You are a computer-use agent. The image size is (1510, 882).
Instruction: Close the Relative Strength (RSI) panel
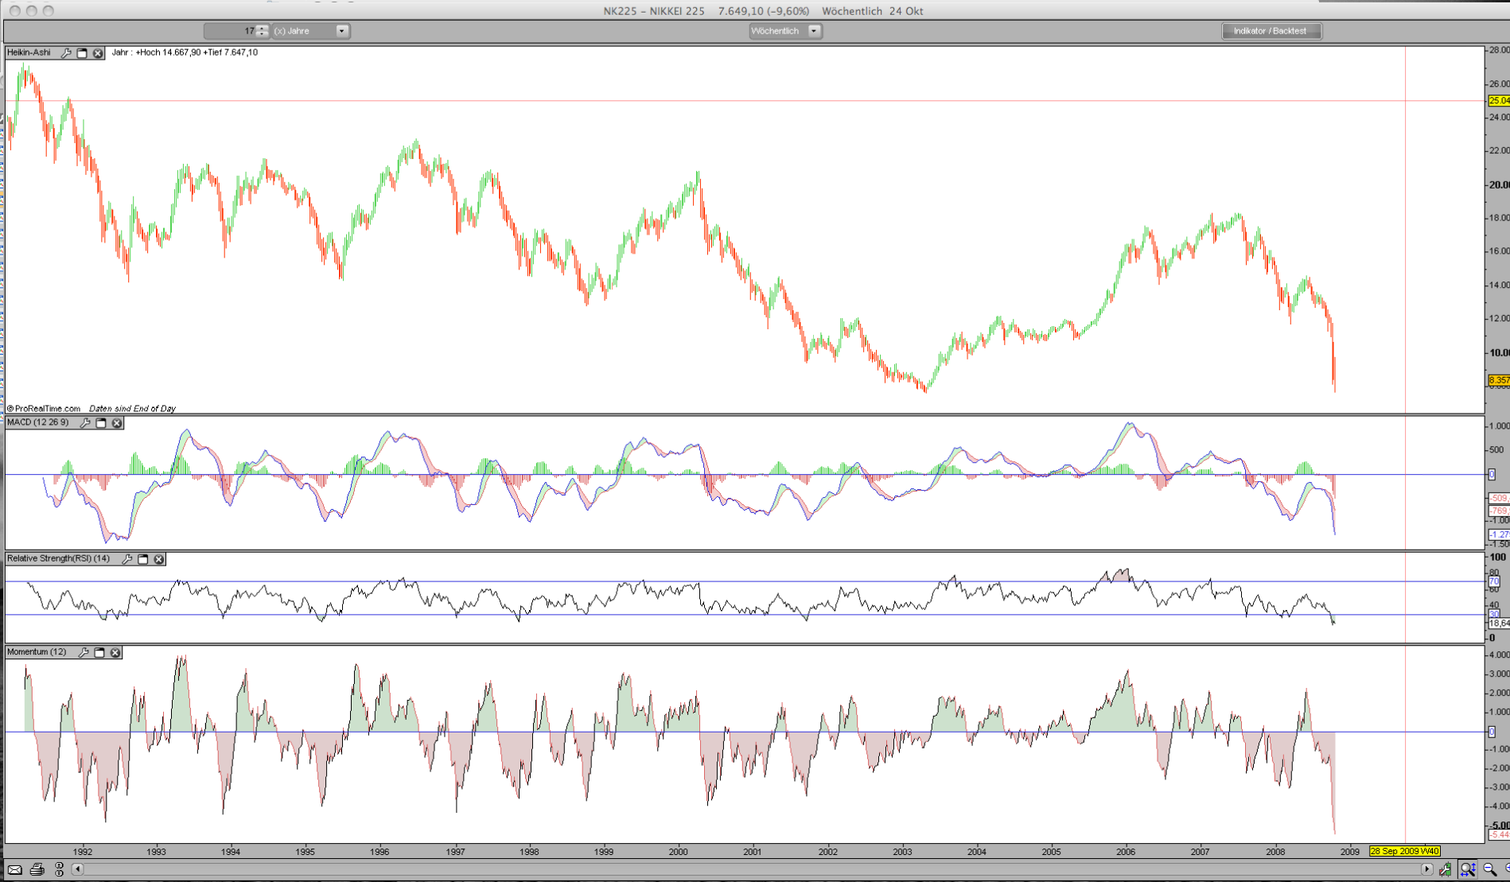click(x=159, y=559)
